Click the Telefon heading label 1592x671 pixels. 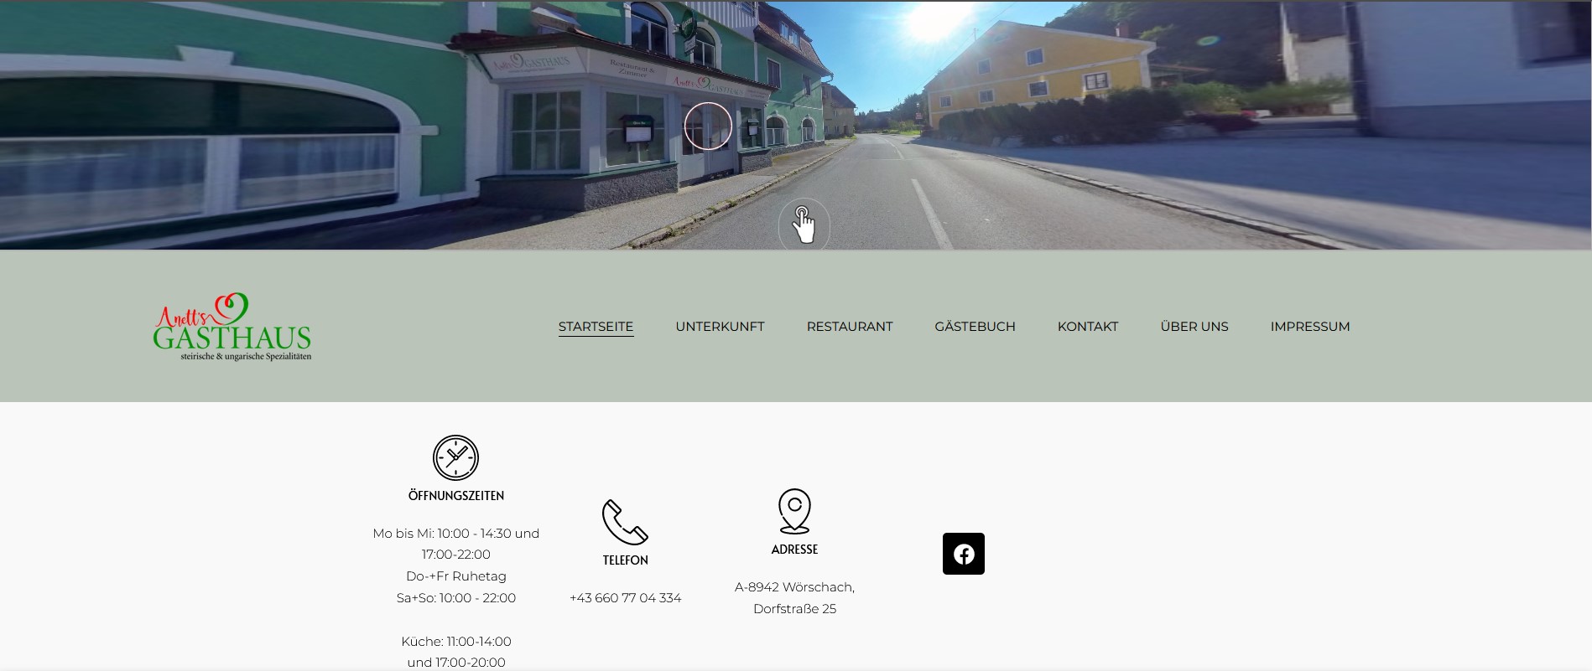pyautogui.click(x=625, y=560)
